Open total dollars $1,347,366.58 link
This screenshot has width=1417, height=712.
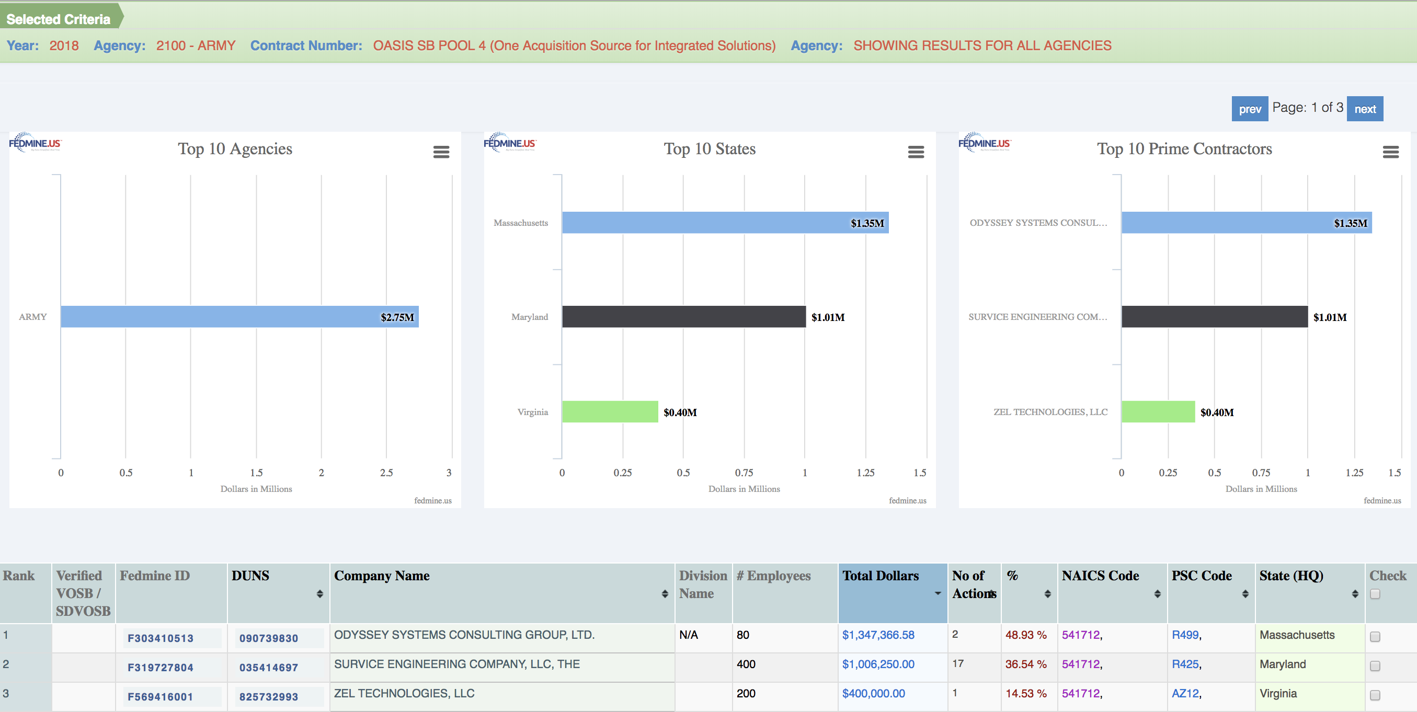point(878,635)
